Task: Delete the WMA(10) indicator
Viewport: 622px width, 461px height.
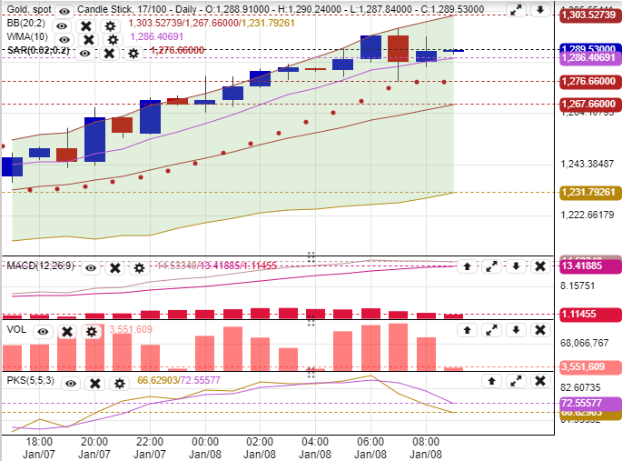Action: [87, 40]
